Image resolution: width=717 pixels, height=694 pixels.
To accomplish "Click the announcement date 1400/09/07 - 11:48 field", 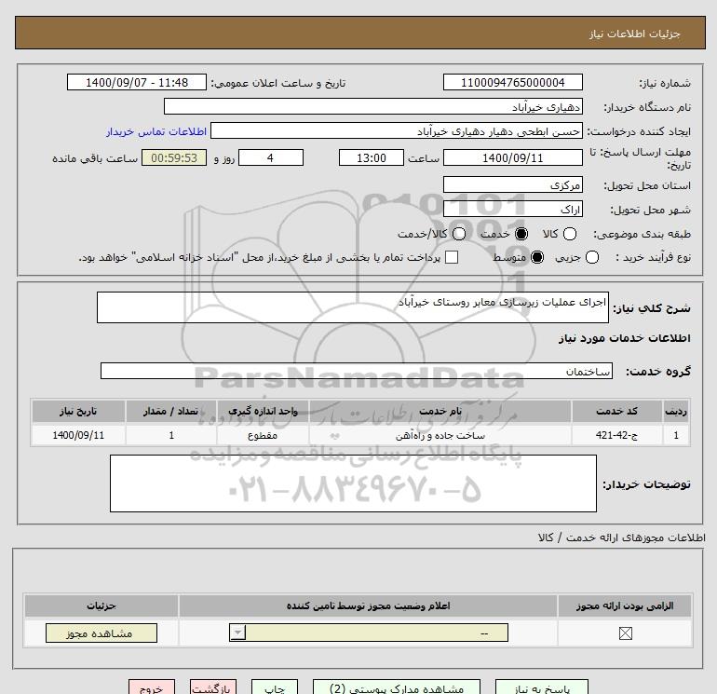I will [137, 82].
